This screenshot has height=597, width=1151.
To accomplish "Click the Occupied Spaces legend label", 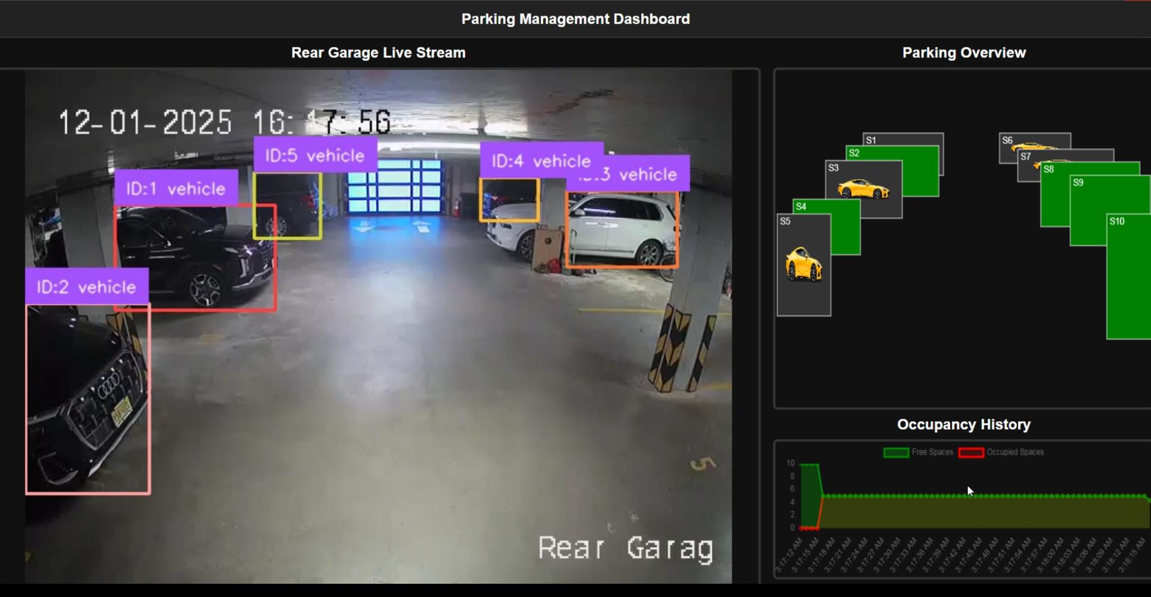I will click(x=1015, y=452).
